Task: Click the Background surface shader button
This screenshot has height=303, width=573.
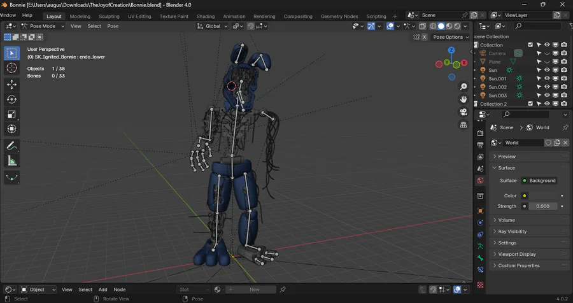Action: pyautogui.click(x=539, y=181)
